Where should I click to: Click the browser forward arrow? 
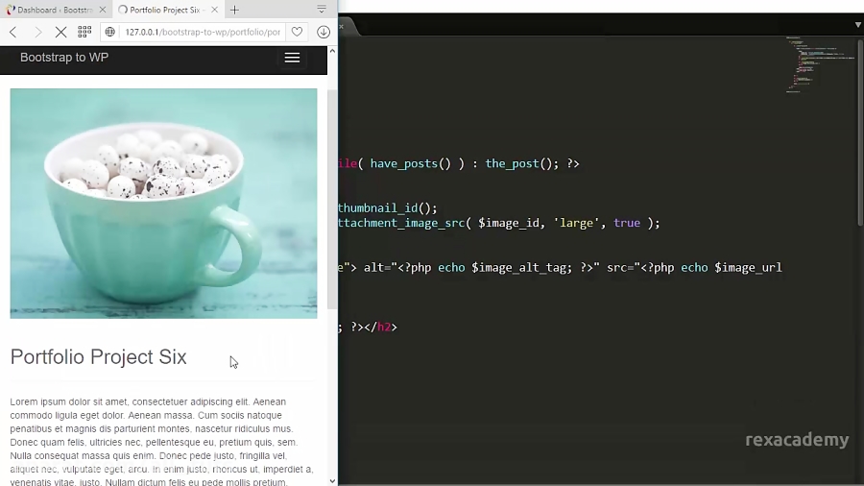click(x=37, y=32)
